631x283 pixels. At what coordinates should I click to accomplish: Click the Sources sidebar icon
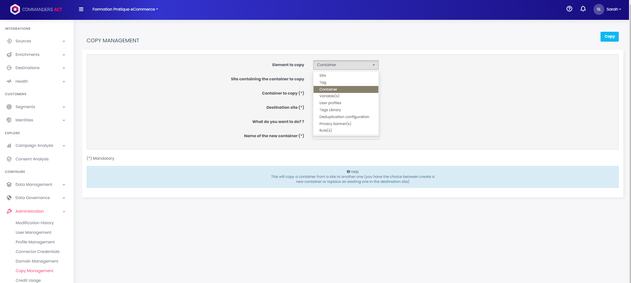click(x=9, y=41)
